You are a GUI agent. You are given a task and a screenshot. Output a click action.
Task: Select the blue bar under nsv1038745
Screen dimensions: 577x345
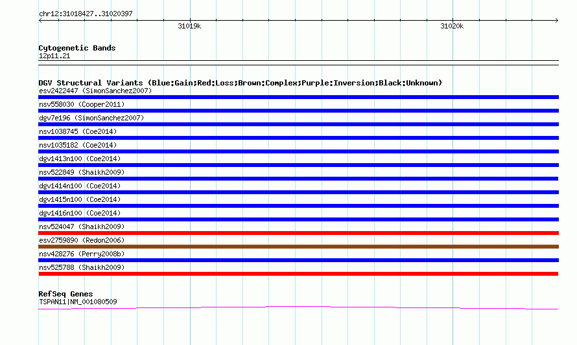click(x=298, y=138)
